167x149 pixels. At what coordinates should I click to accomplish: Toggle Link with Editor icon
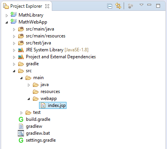tap(118, 6)
